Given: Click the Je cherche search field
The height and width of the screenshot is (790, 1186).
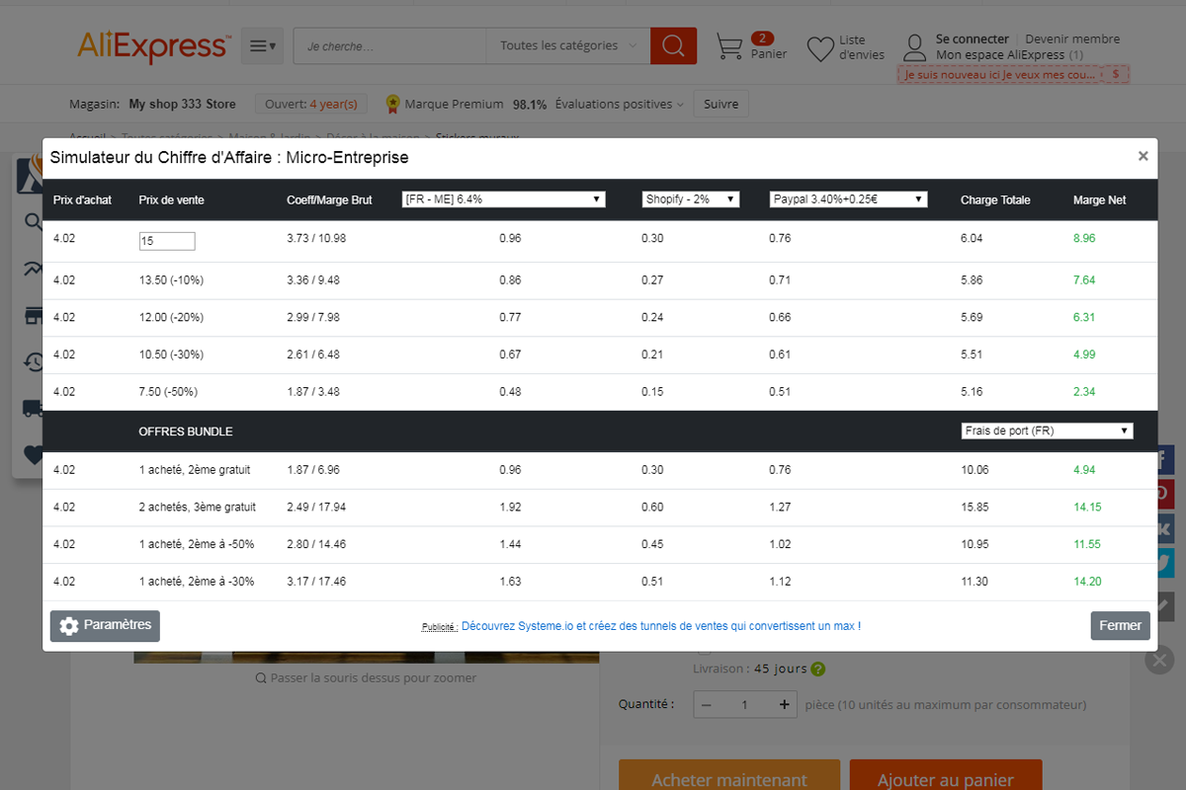Looking at the screenshot, I should (x=389, y=45).
